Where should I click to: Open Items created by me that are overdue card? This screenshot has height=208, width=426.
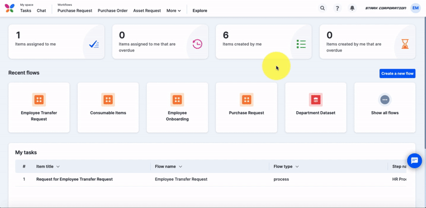[367, 41]
